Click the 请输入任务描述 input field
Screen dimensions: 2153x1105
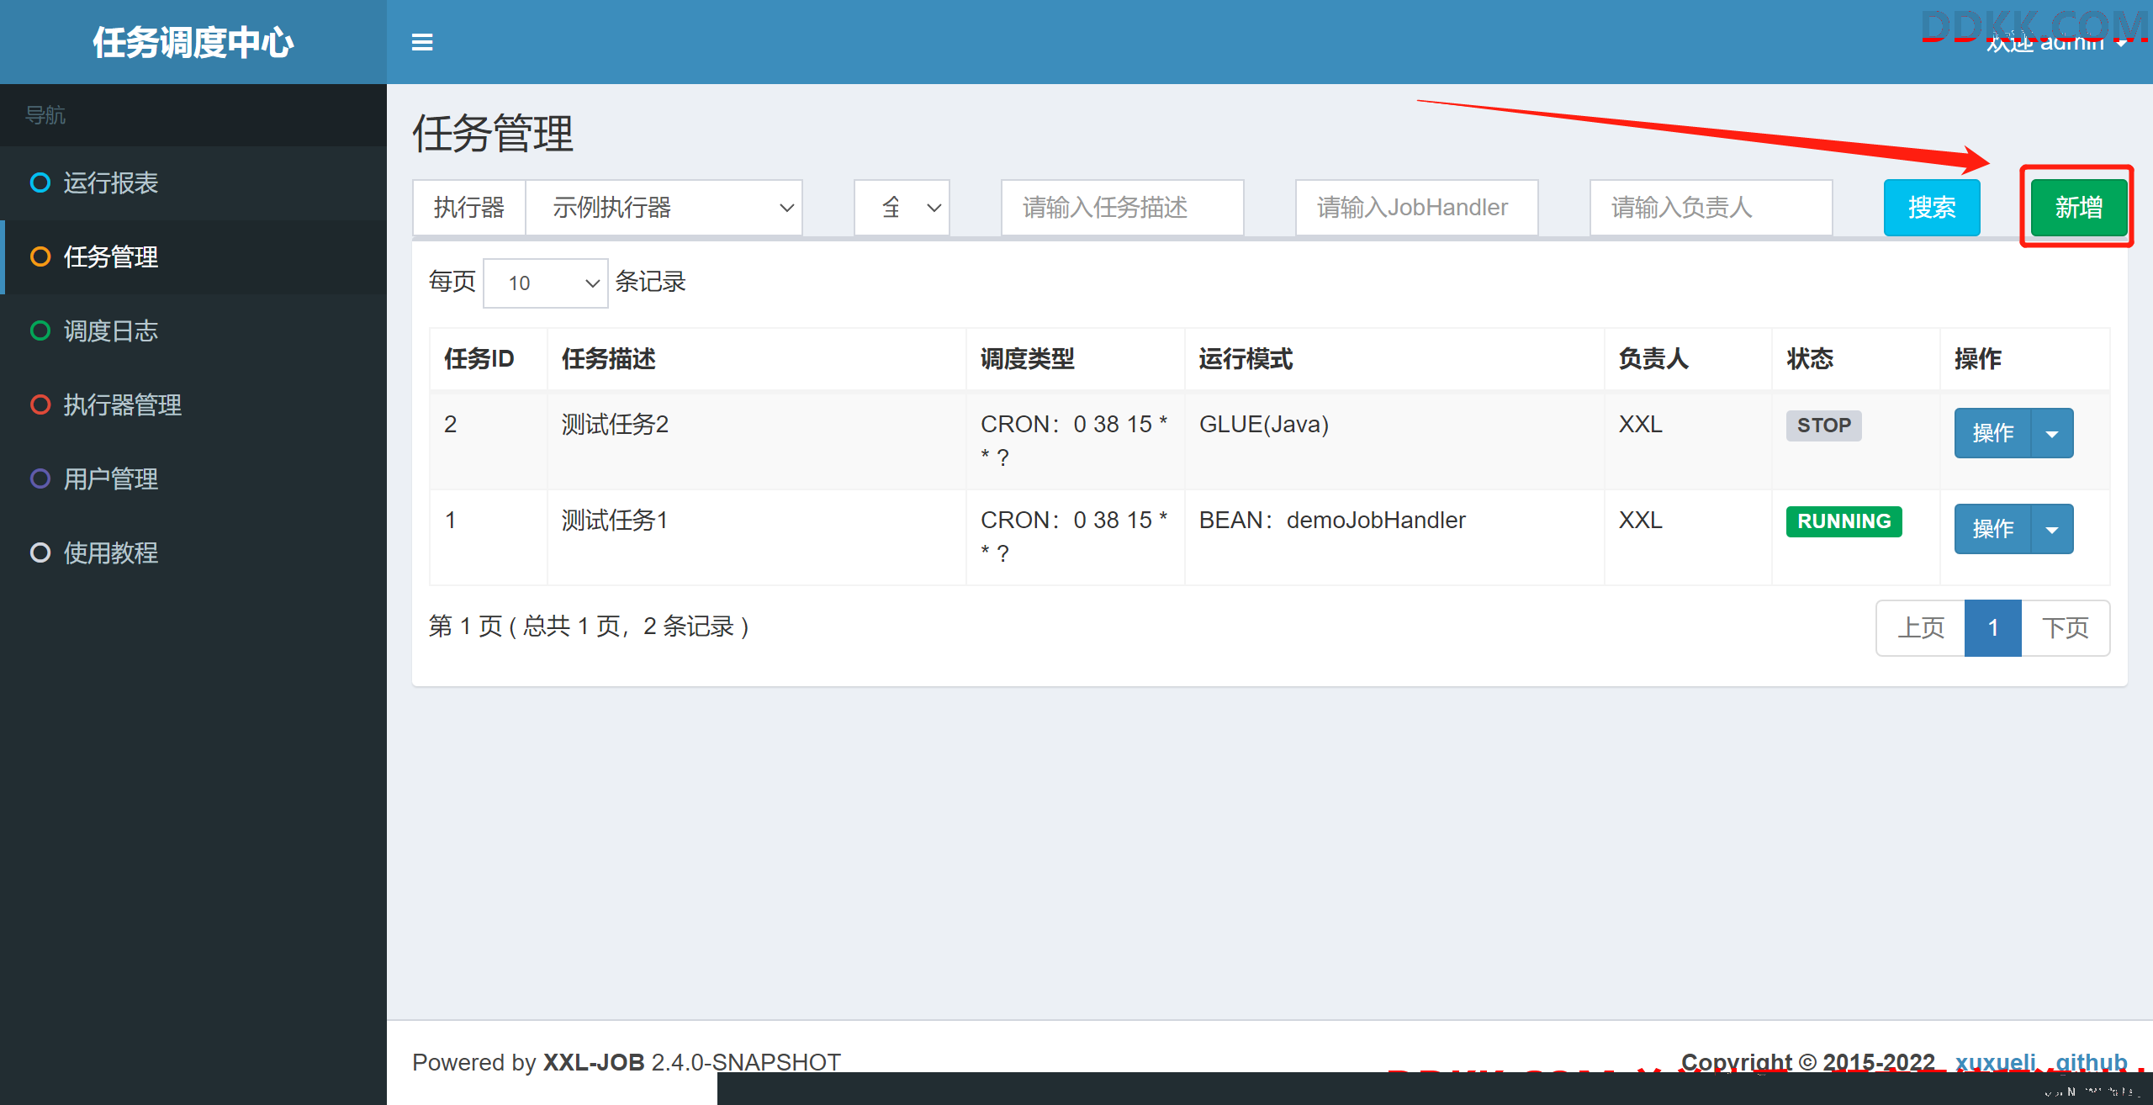tap(1122, 208)
